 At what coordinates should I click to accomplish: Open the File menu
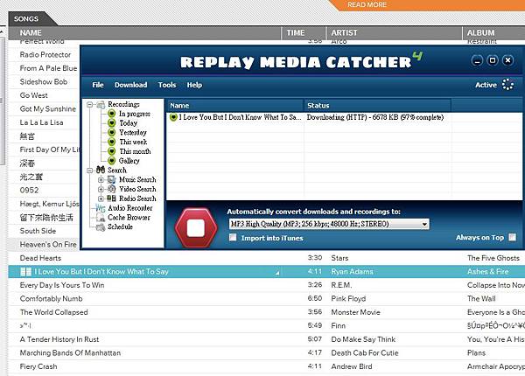click(98, 85)
